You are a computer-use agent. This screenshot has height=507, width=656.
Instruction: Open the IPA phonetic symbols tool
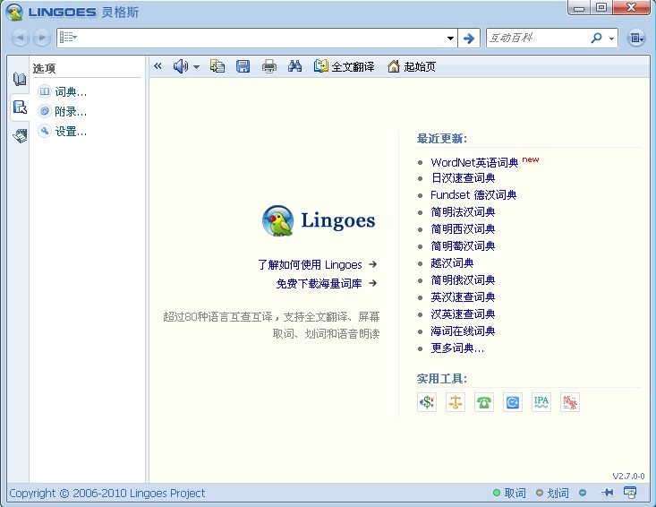541,402
